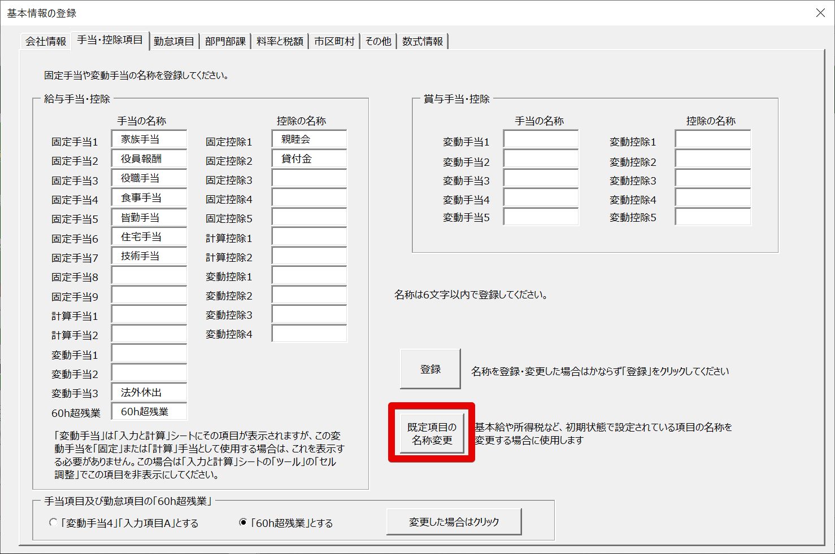Open the 部門部課 tab

(225, 41)
